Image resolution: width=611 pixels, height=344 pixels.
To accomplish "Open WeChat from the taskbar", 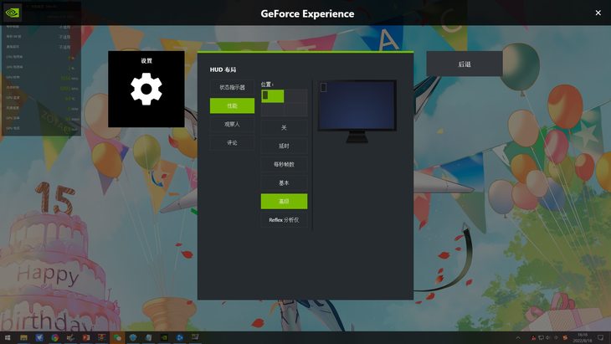I will (x=117, y=337).
